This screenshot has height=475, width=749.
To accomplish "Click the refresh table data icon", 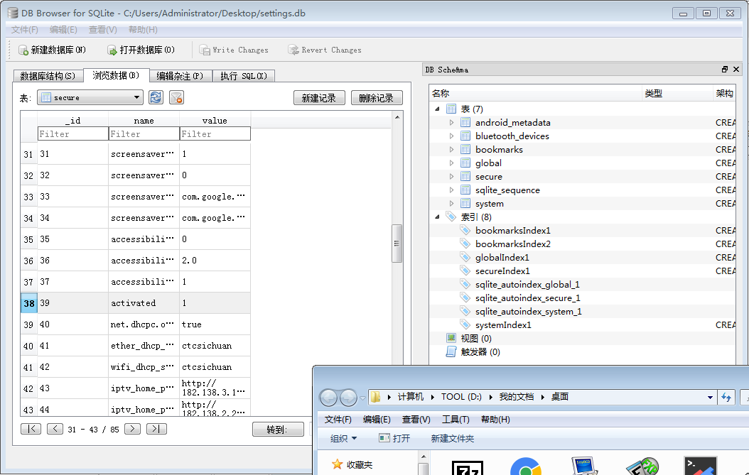I will pyautogui.click(x=156, y=97).
